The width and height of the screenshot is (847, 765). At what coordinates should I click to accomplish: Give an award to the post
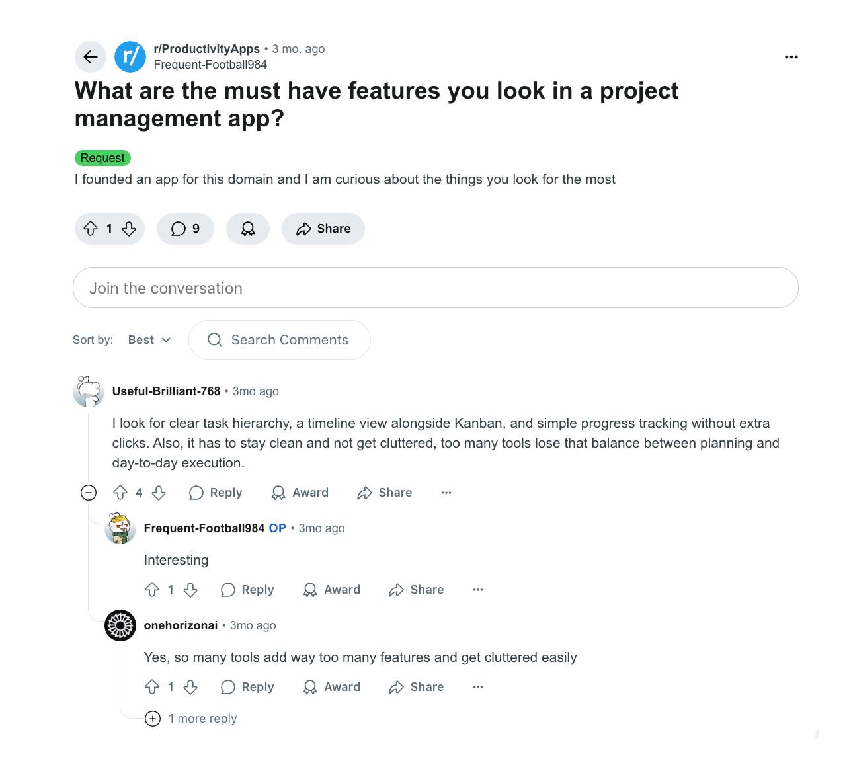click(247, 228)
